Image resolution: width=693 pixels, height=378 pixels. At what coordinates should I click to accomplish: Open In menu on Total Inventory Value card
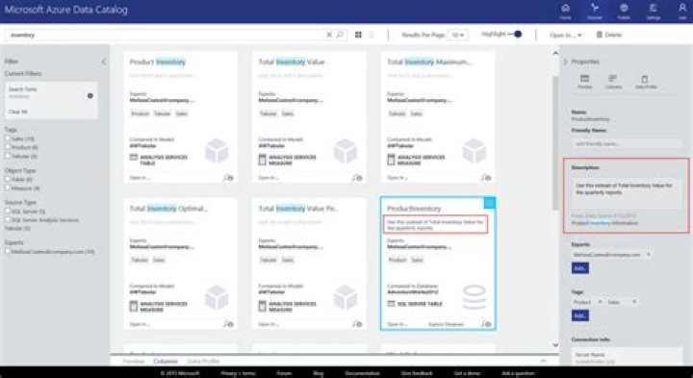click(x=269, y=178)
